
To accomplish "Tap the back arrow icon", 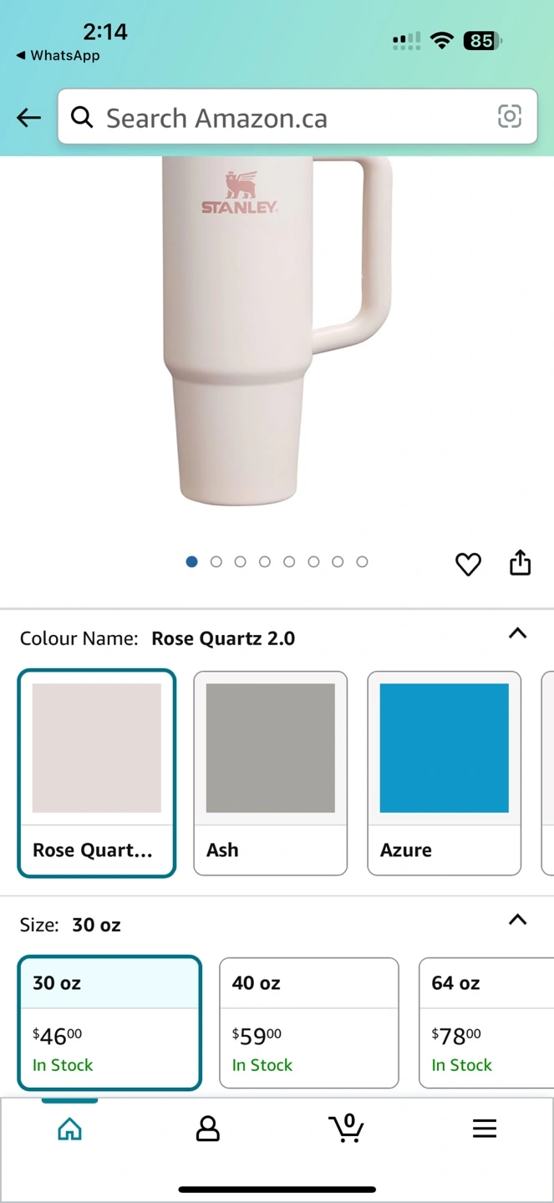I will 28,118.
